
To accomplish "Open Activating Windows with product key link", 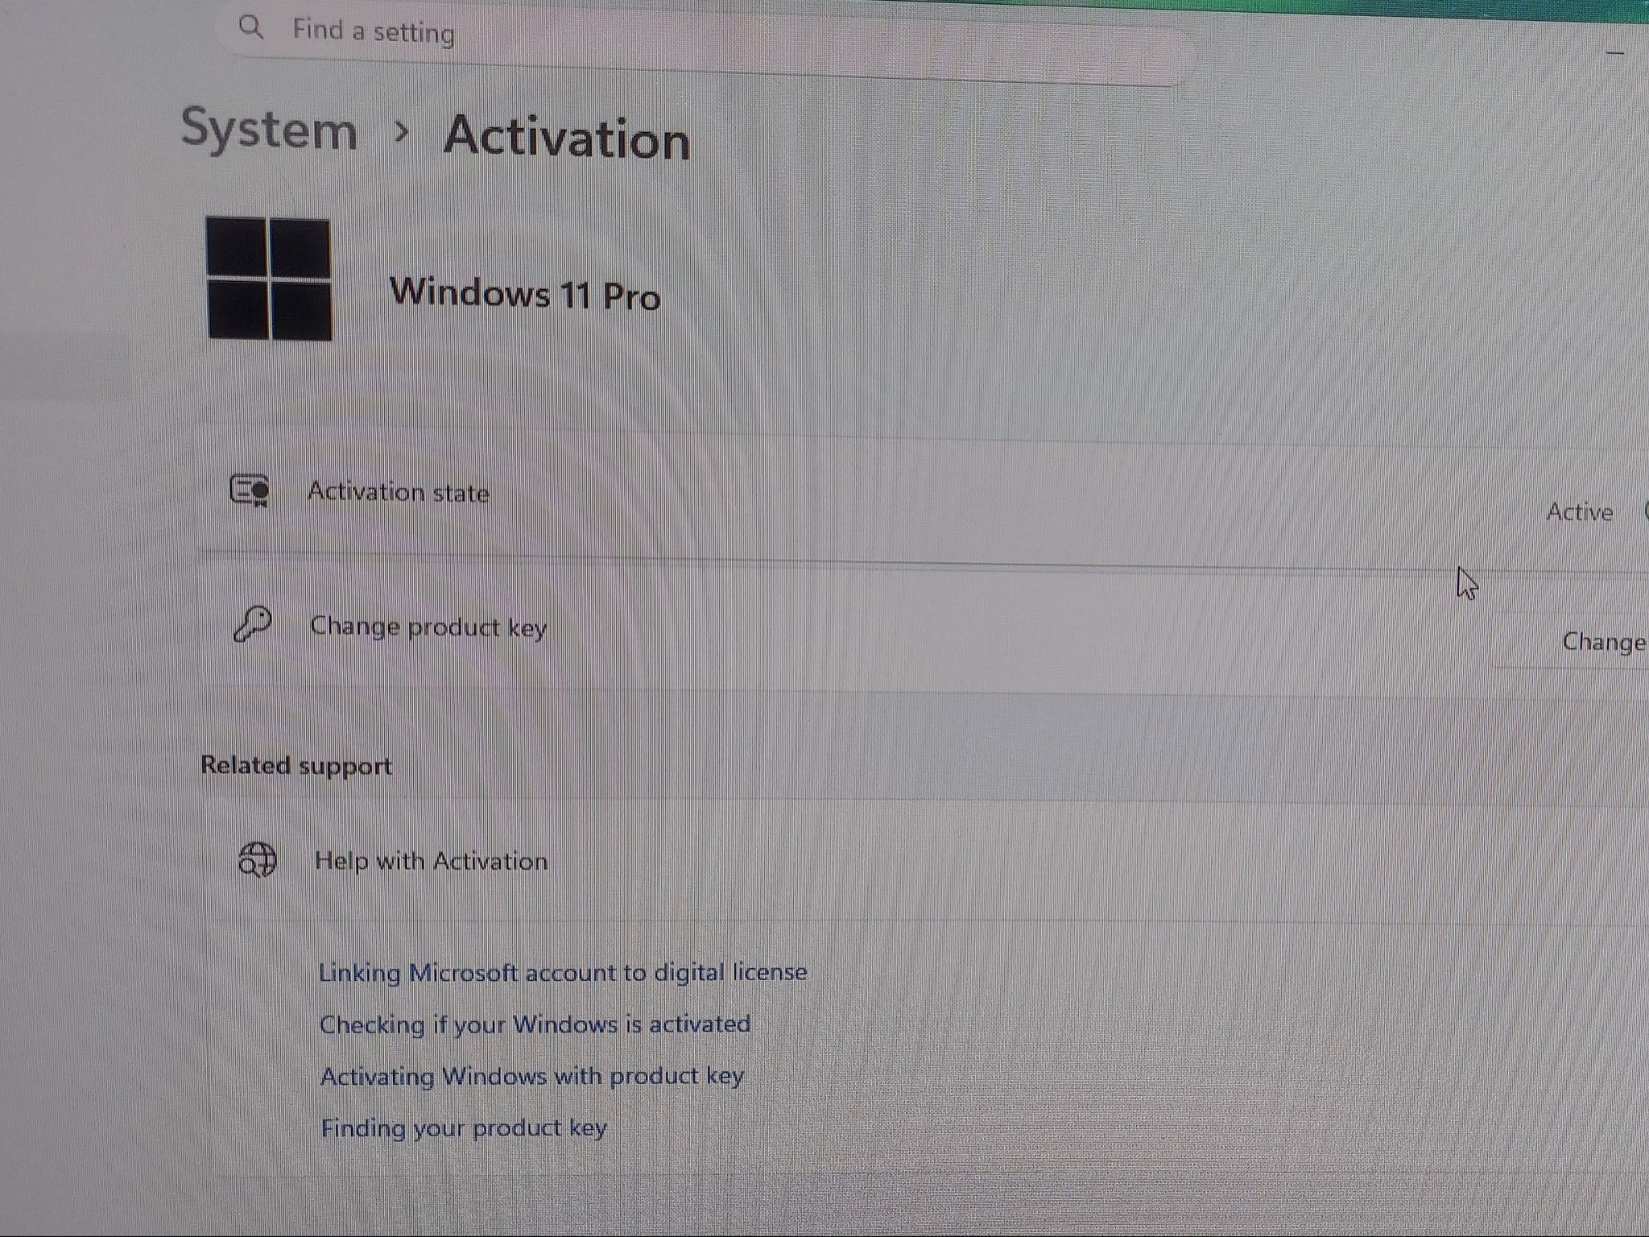I will click(532, 1076).
